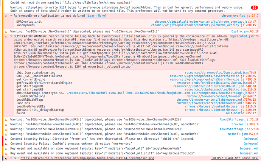Select the SRCH_SVC__ensureInitialized stack frame
The width and height of the screenshot is (261, 162).
[39, 76]
